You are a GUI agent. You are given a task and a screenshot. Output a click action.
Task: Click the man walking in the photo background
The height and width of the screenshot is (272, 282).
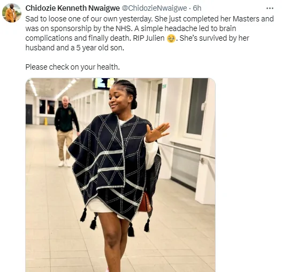point(66,132)
